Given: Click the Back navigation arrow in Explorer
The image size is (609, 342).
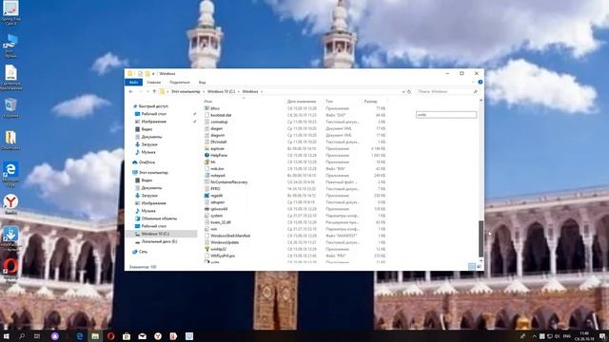Looking at the screenshot, I should [131, 91].
